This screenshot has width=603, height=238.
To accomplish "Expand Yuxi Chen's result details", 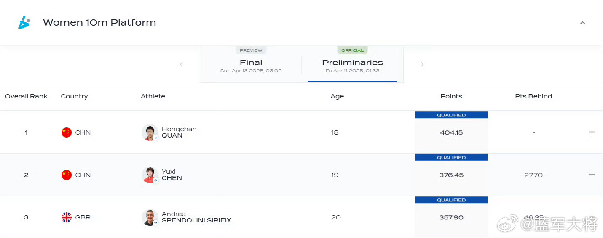I will point(592,175).
